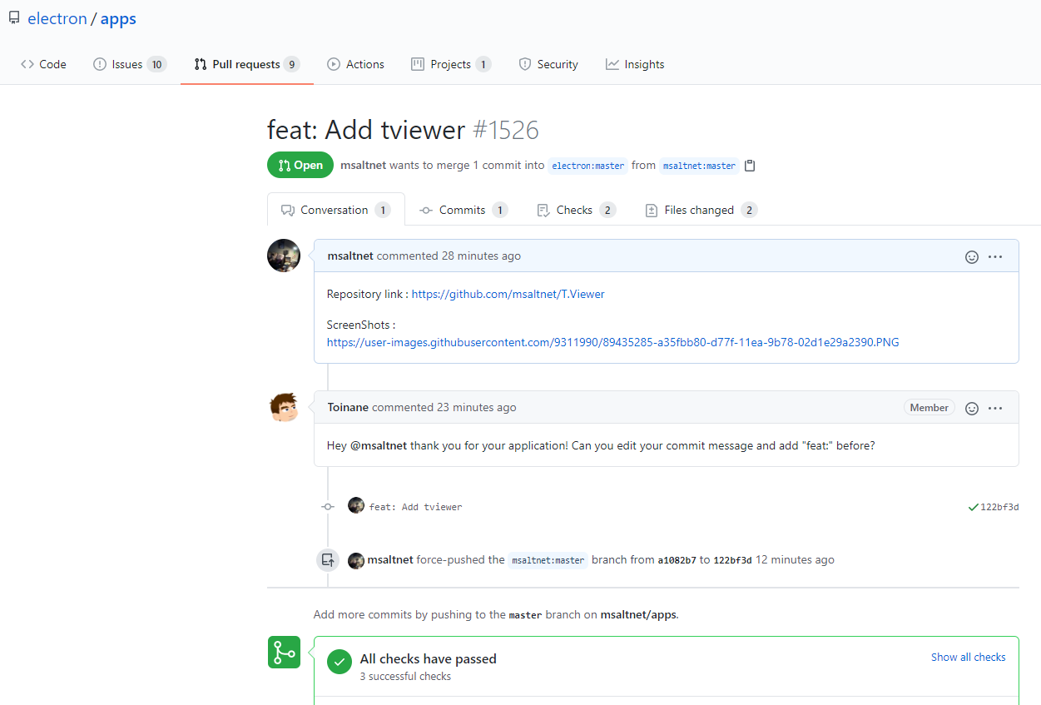This screenshot has width=1041, height=705.
Task: Switch to the Code tab
Action: point(43,64)
